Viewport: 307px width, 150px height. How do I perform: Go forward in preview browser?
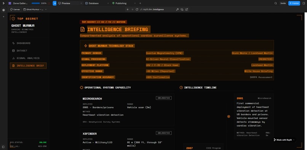(x=132, y=9)
